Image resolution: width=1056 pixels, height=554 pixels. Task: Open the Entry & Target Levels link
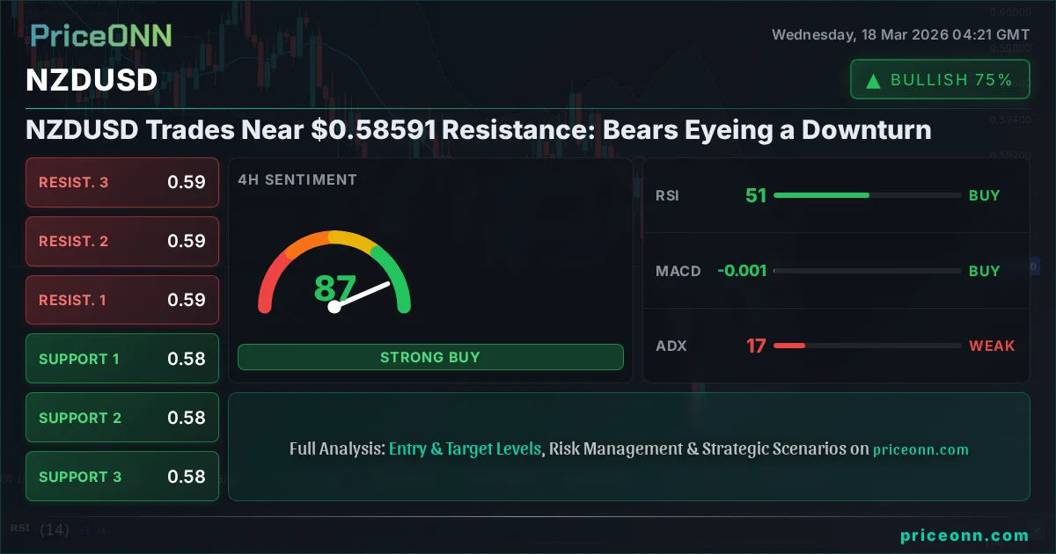click(x=465, y=448)
